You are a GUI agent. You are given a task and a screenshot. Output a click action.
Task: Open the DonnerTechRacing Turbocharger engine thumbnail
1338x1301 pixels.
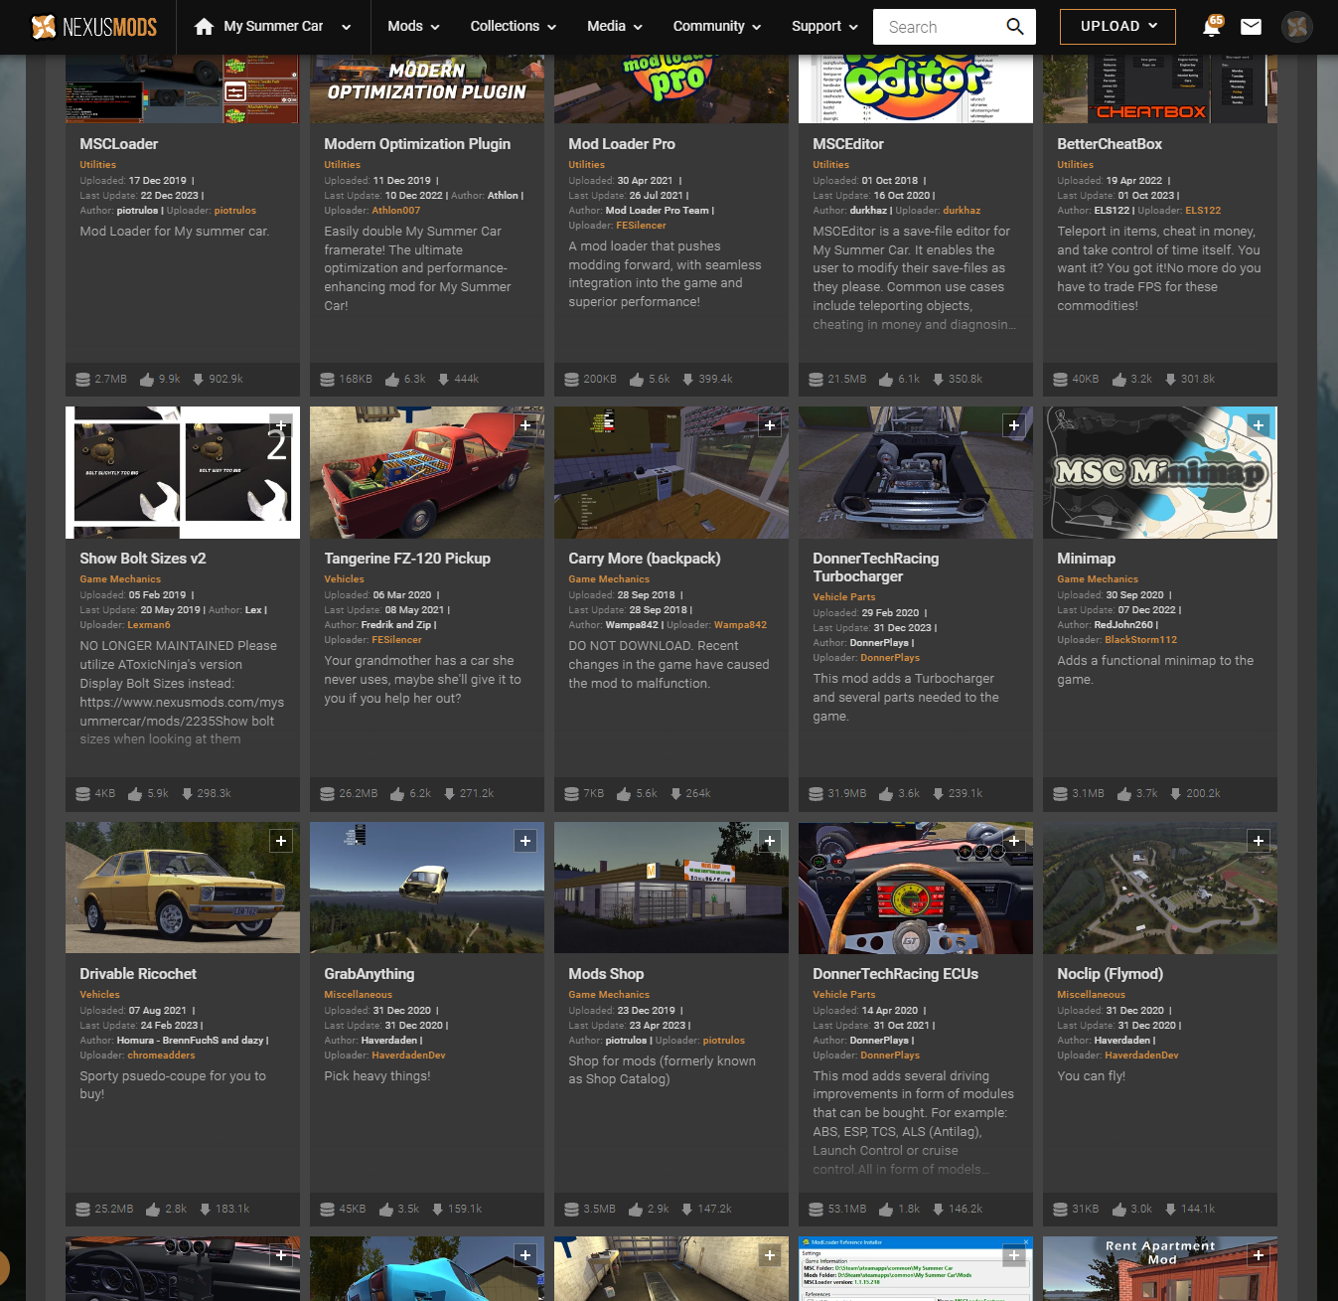(x=916, y=473)
